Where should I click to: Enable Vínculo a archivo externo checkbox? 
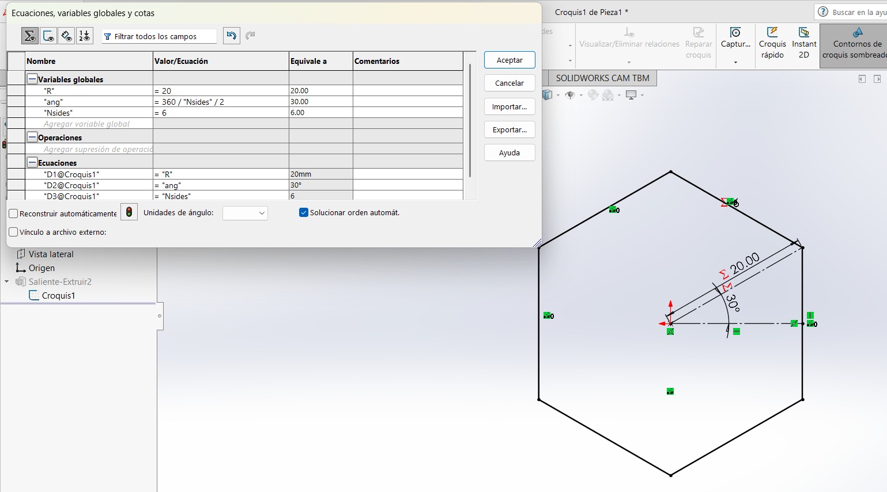pyautogui.click(x=14, y=232)
